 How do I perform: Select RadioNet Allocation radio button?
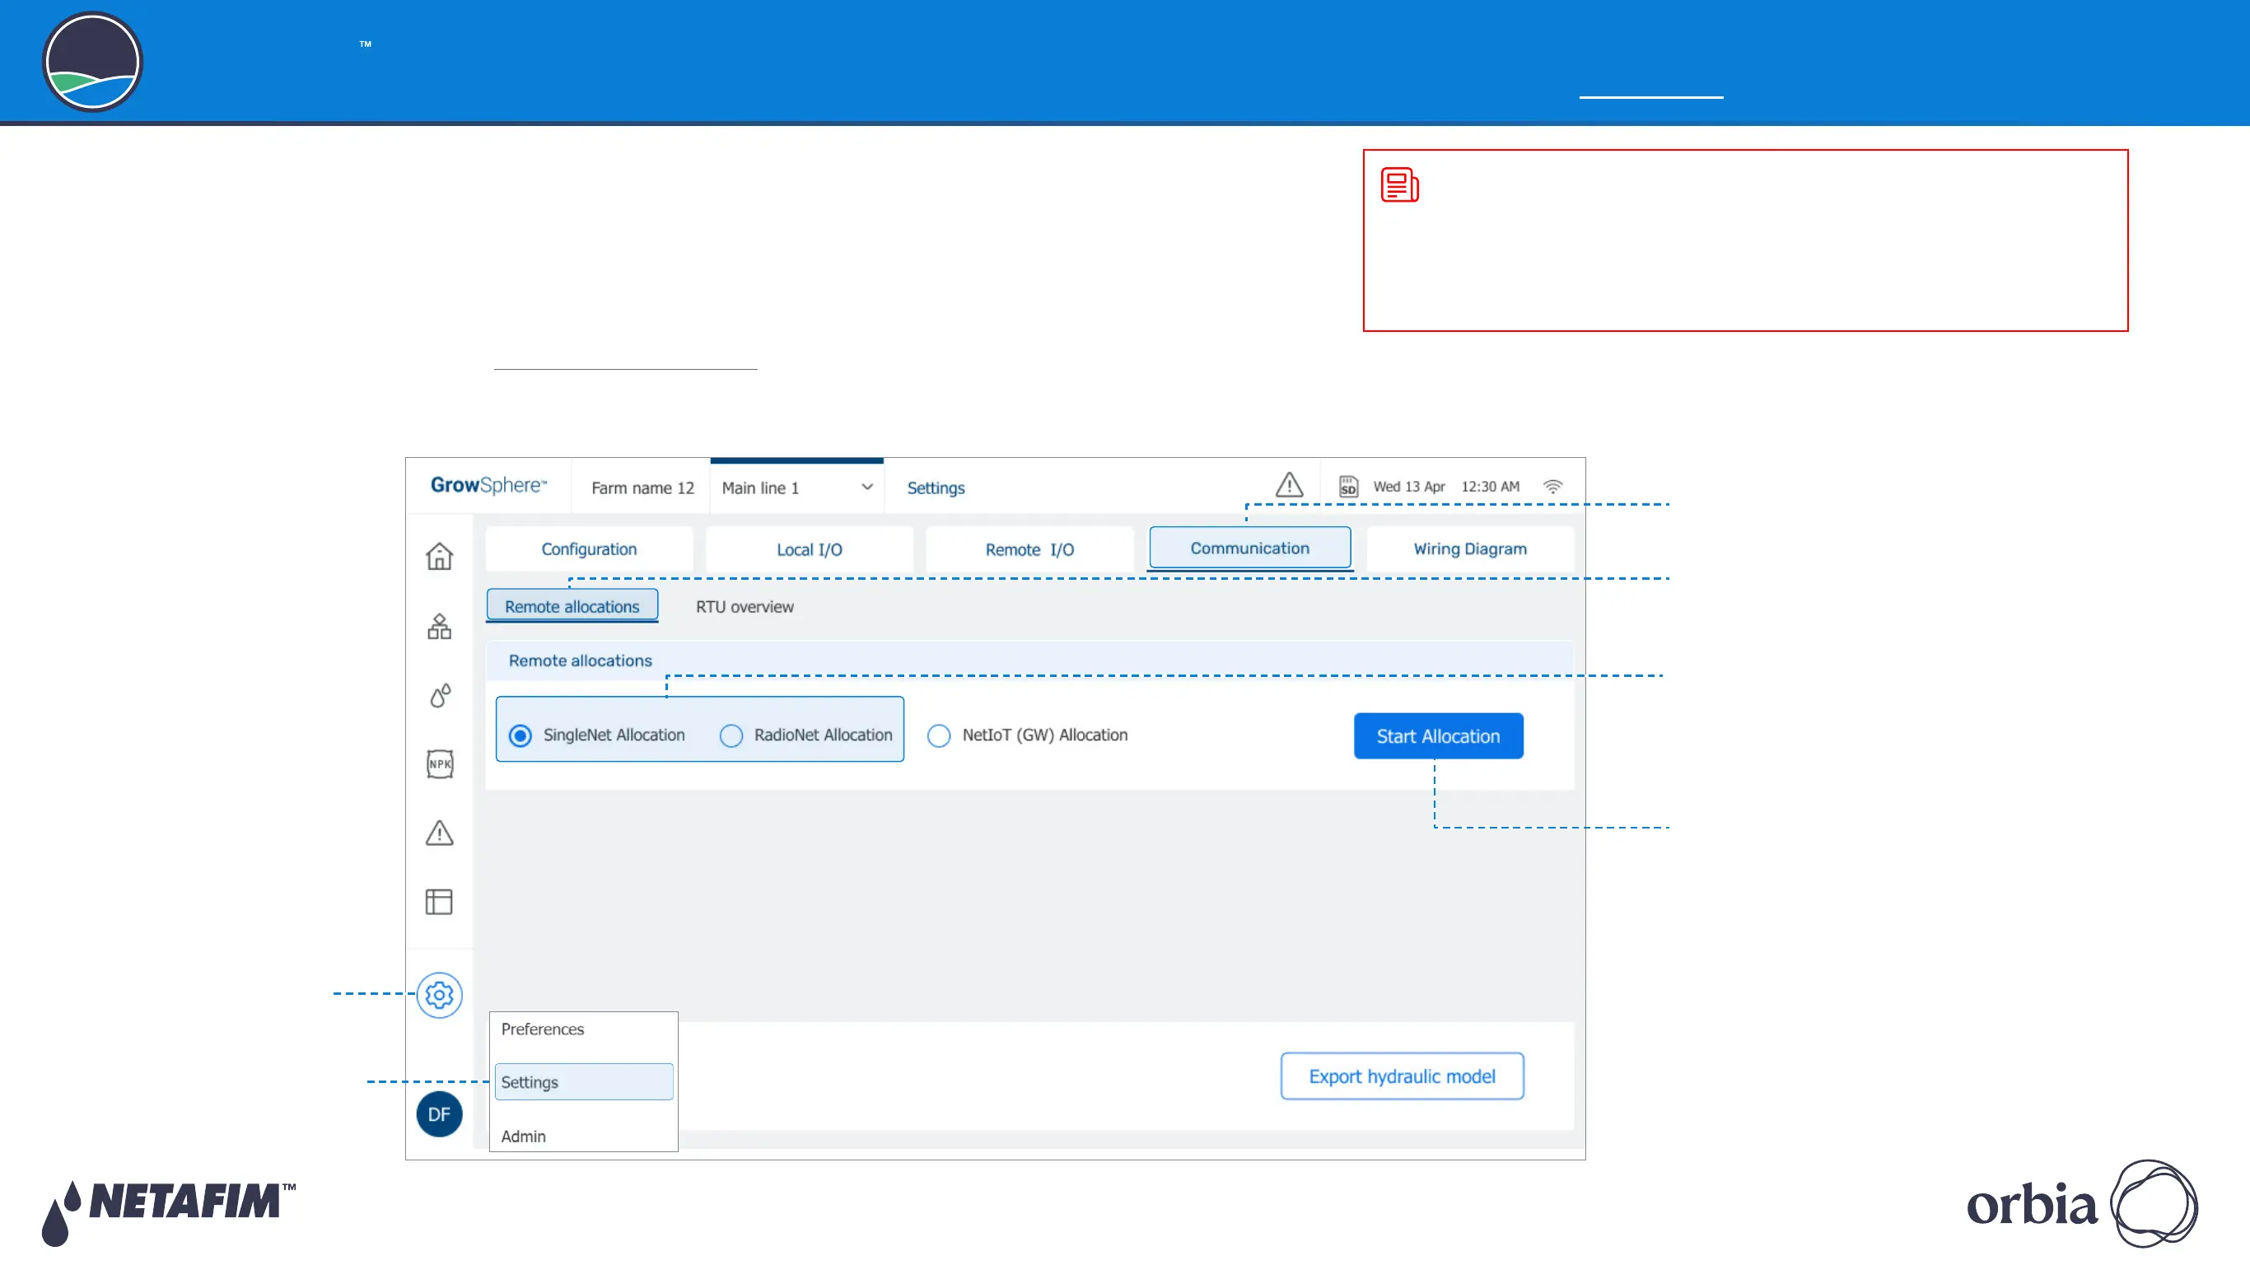click(731, 735)
